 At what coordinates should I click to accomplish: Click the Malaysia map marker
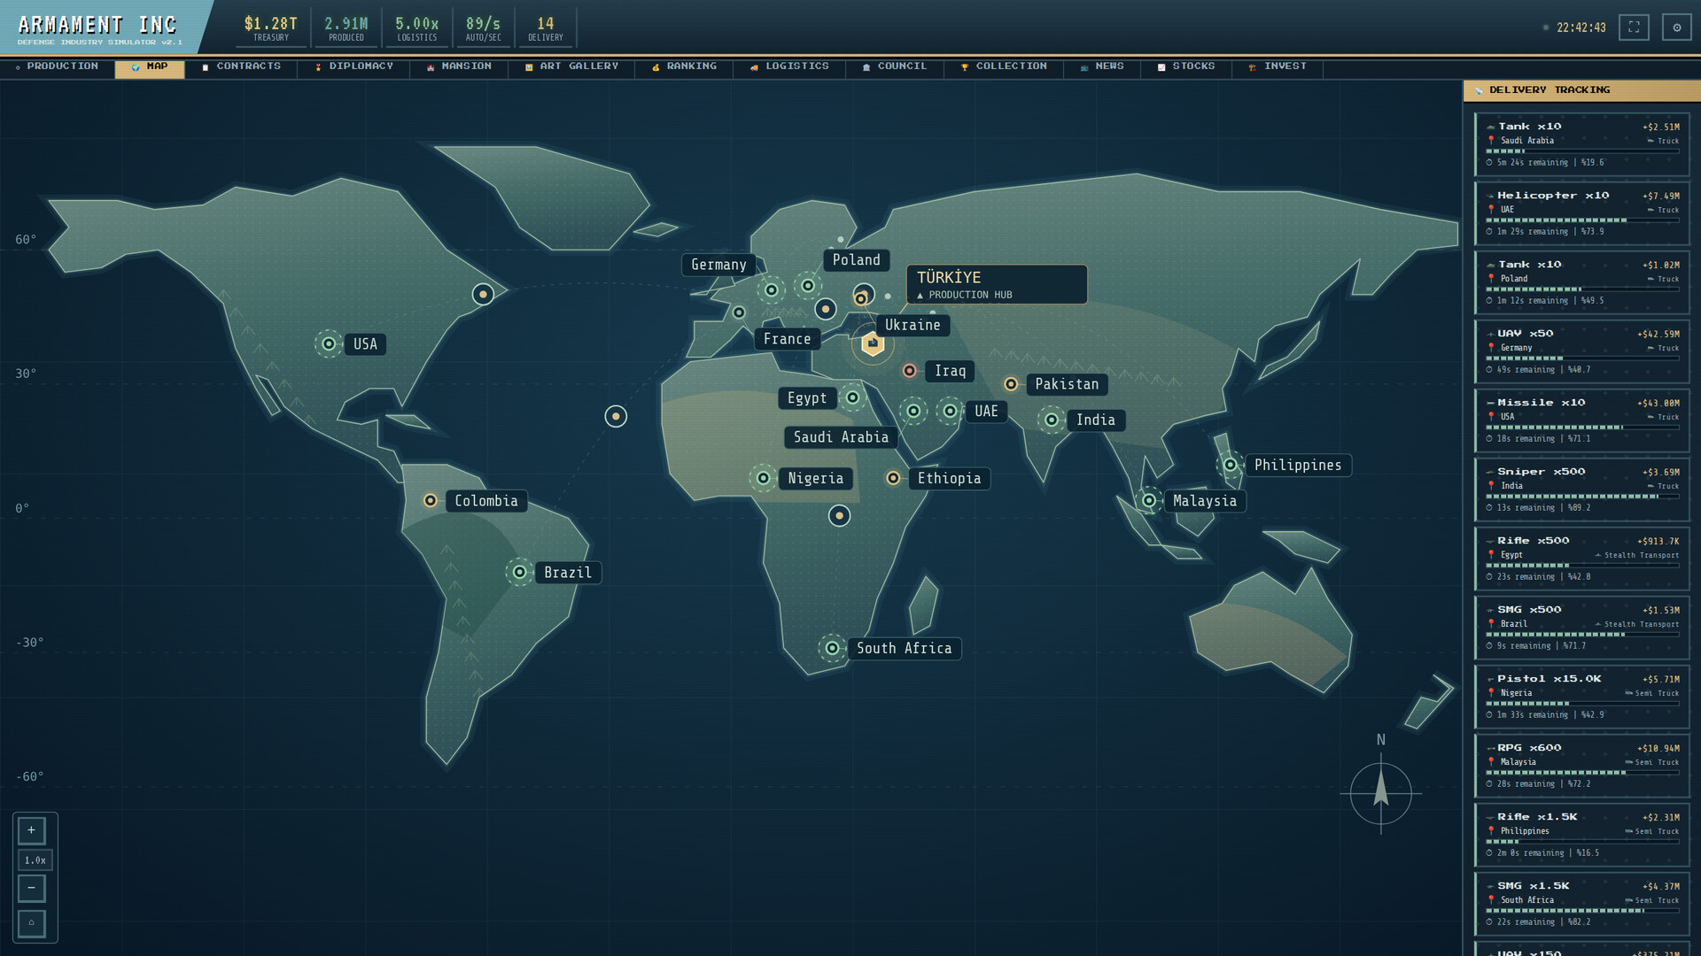(x=1149, y=500)
